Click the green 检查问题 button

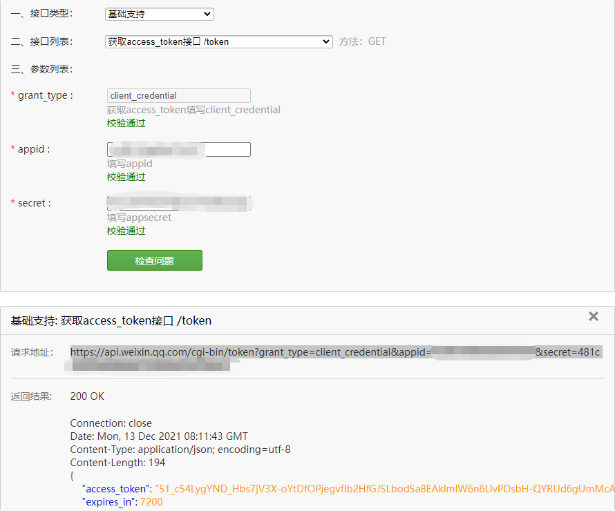tap(155, 260)
